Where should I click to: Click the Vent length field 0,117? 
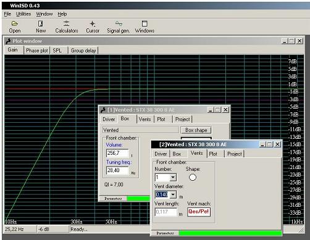166,212
